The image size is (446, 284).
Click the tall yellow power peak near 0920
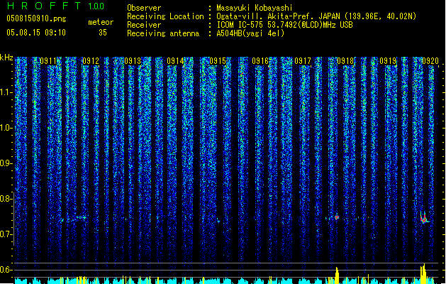423,274
